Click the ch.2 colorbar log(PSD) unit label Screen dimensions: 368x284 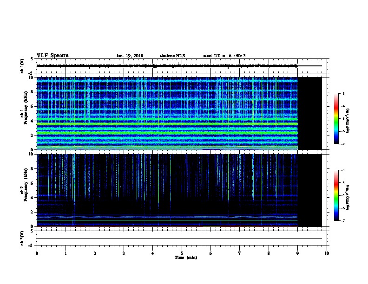point(348,198)
